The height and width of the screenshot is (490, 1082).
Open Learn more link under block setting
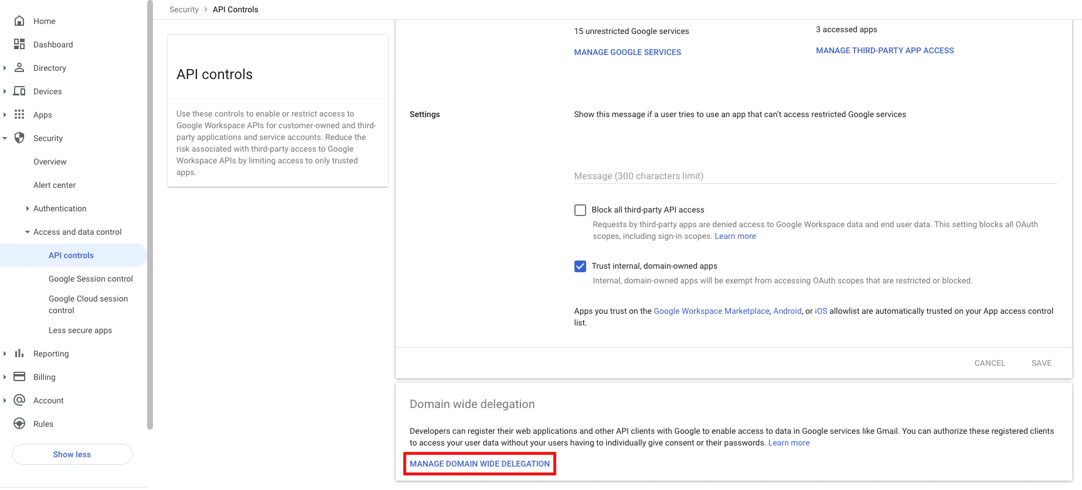pyautogui.click(x=735, y=236)
